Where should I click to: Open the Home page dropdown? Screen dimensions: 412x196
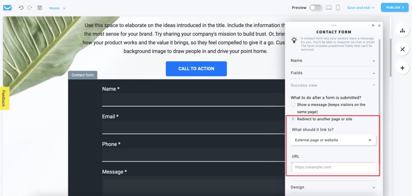click(x=57, y=8)
